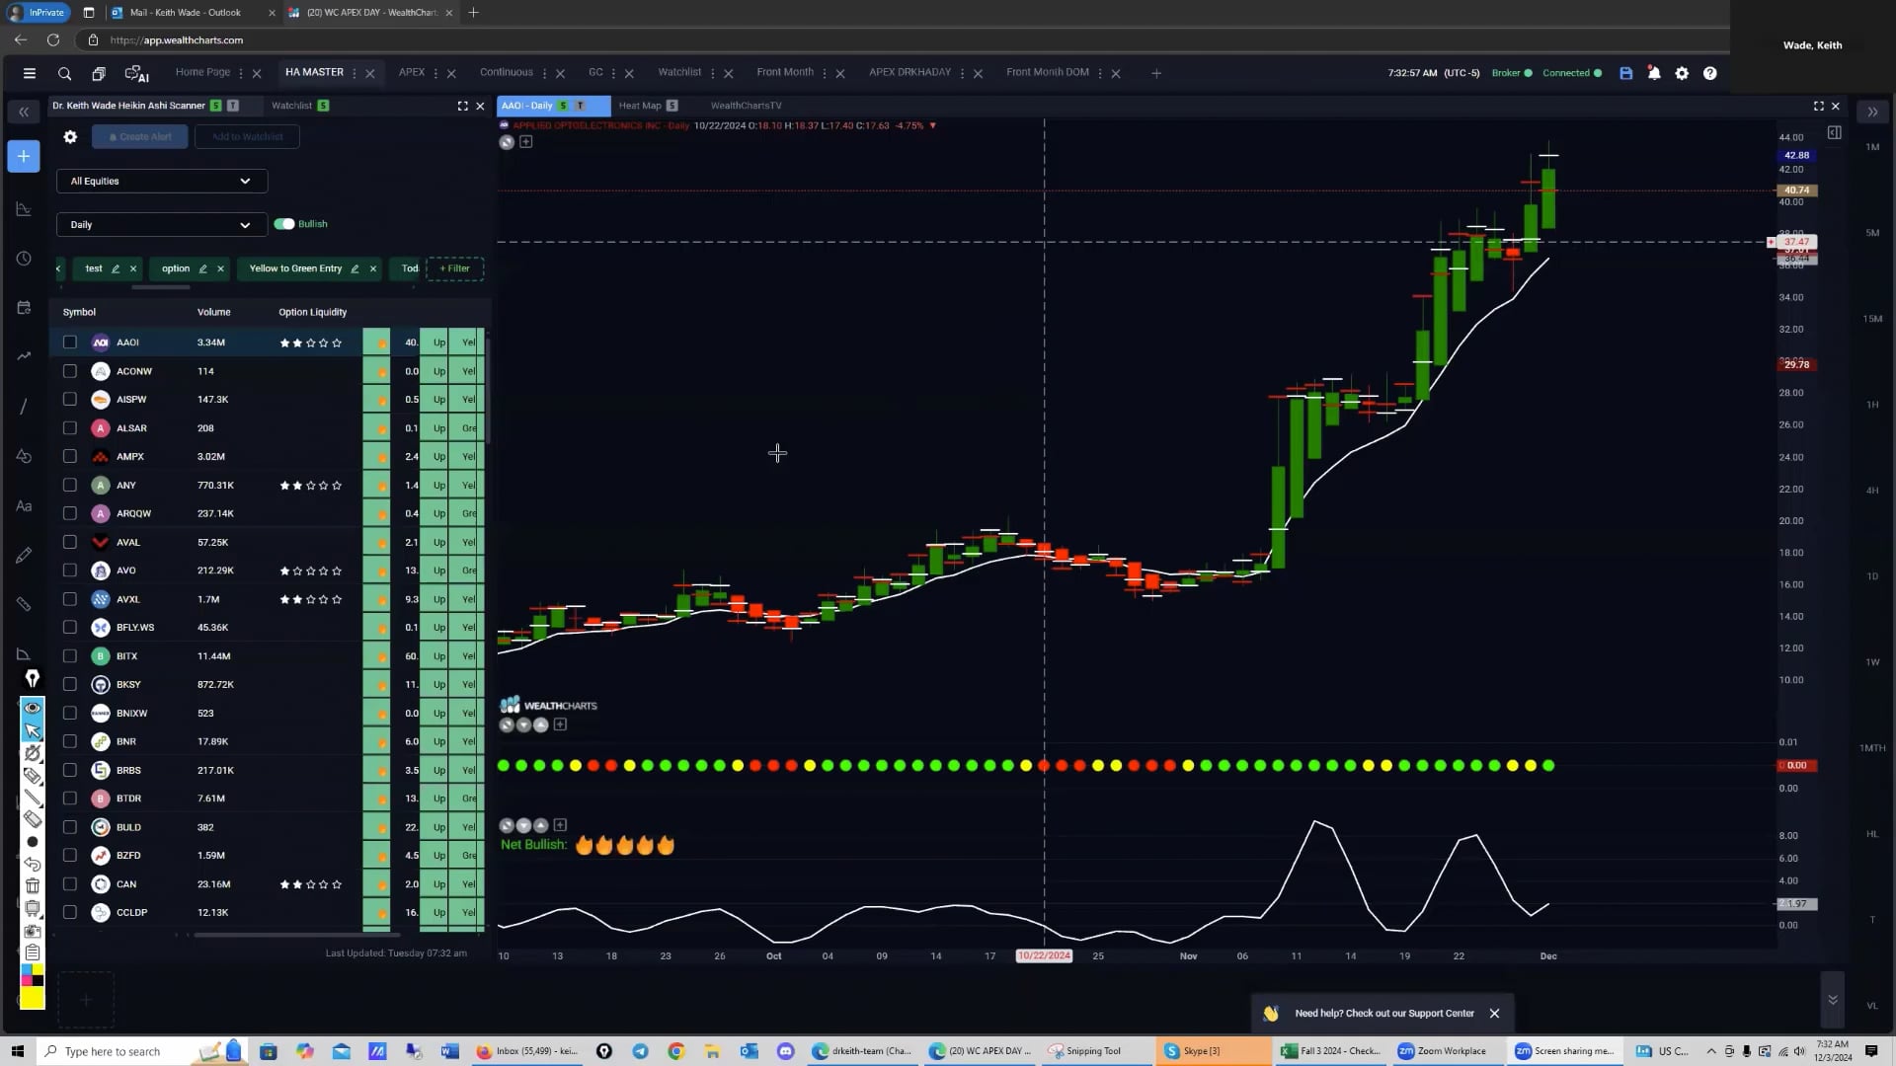Click the filter chips horizontal scrollbar
Viewport: 1896px width, 1066px height.
[160, 287]
